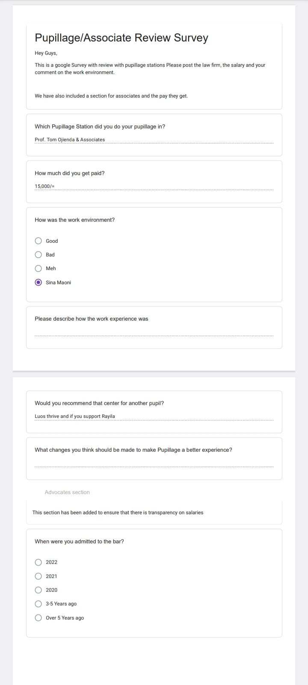Click the "When were you admitted to the bar?" question
Image resolution: width=308 pixels, height=685 pixels.
pos(79,542)
